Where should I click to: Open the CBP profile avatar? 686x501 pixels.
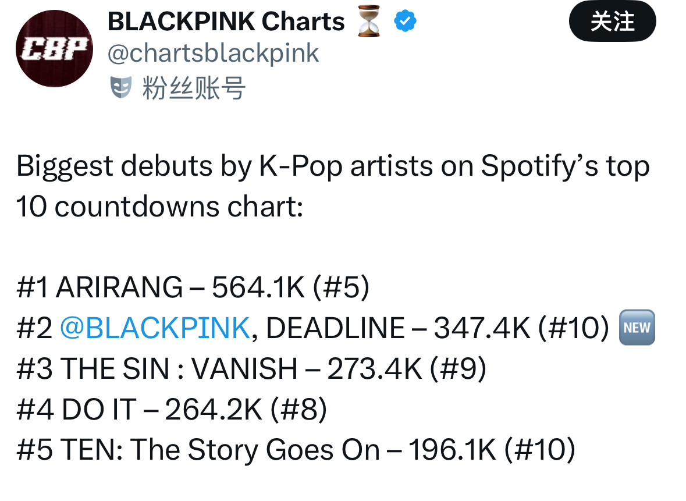pyautogui.click(x=54, y=48)
